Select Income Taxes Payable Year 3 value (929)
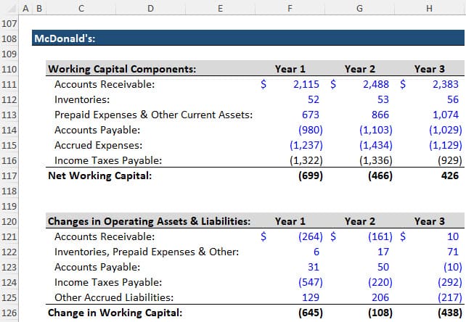Screen dimensions: 466x322 449,160
